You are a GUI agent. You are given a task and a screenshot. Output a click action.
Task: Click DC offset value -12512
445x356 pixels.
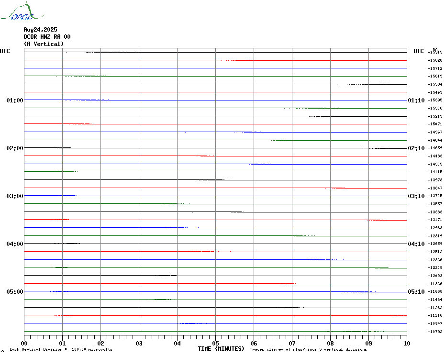pyautogui.click(x=435, y=252)
